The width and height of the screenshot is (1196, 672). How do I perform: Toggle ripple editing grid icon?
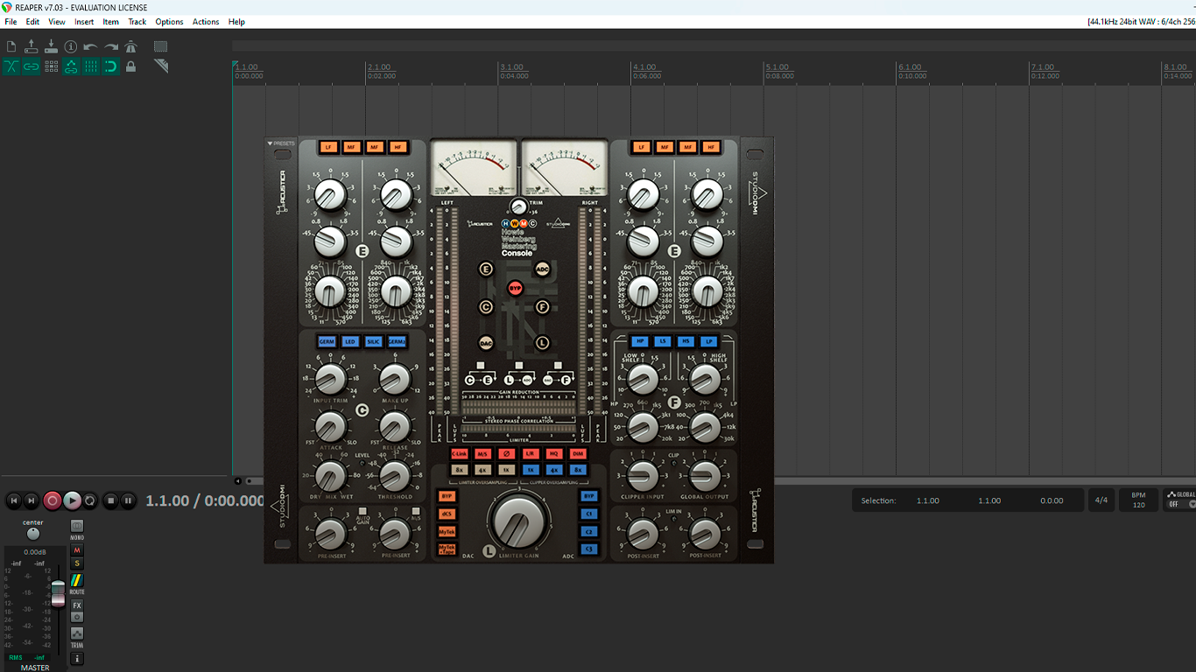pyautogui.click(x=51, y=66)
